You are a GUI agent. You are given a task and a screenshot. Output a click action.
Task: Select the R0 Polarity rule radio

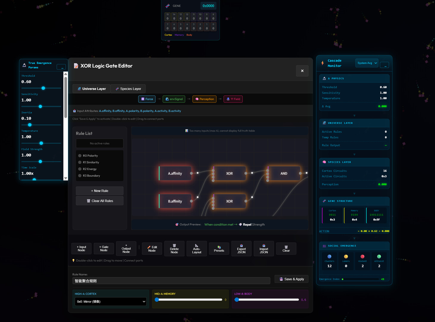coord(80,156)
